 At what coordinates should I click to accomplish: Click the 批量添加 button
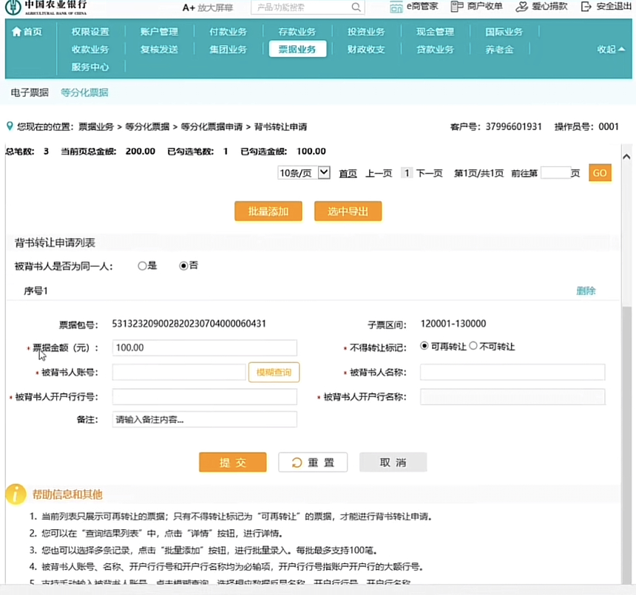pyautogui.click(x=268, y=211)
